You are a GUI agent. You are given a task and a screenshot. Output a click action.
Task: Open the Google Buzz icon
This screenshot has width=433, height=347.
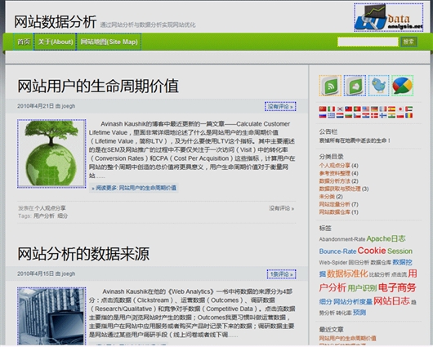[402, 86]
